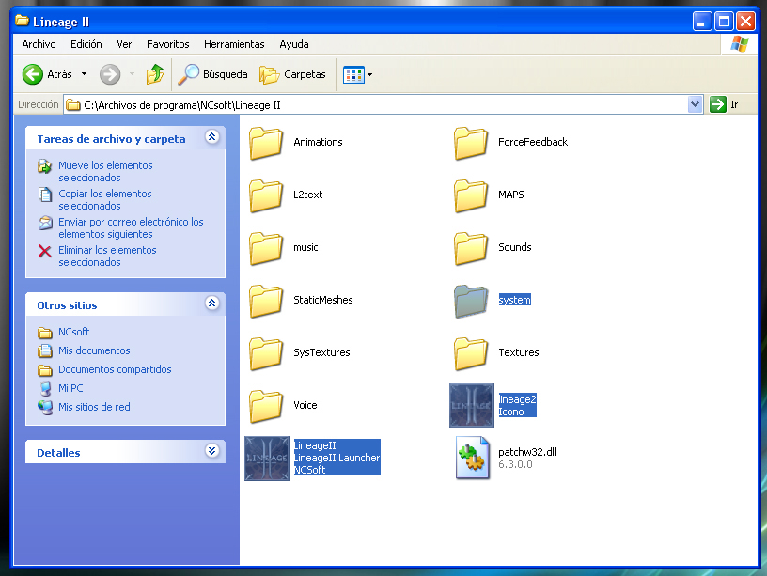Minimize the Lineage II window
The height and width of the screenshot is (576, 767).
point(702,21)
